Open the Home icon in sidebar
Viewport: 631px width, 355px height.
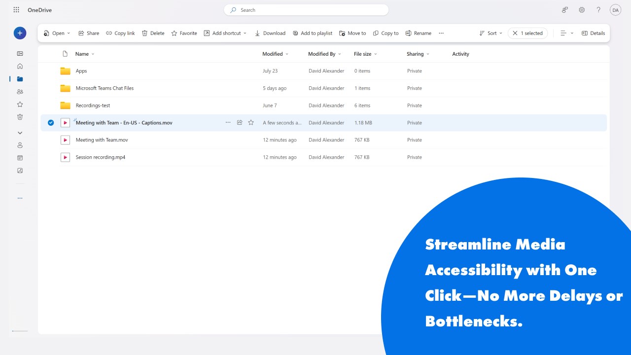coord(20,66)
